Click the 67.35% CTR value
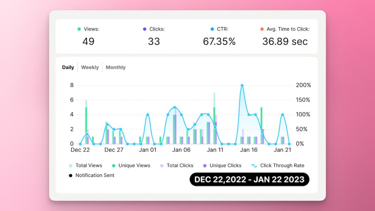375x211 pixels. (x=219, y=41)
